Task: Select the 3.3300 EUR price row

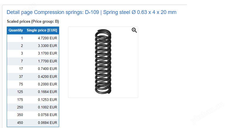Action: click(47, 46)
